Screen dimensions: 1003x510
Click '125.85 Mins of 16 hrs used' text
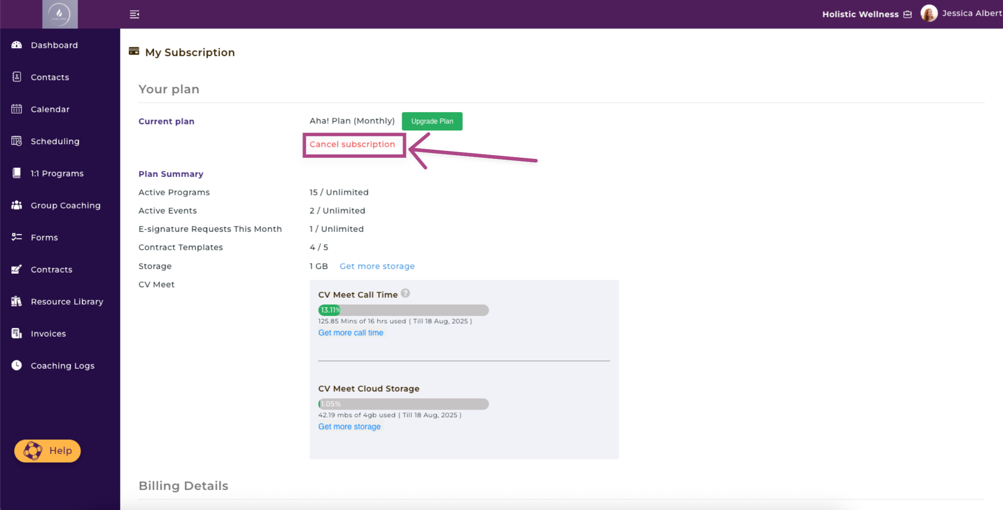tap(362, 321)
